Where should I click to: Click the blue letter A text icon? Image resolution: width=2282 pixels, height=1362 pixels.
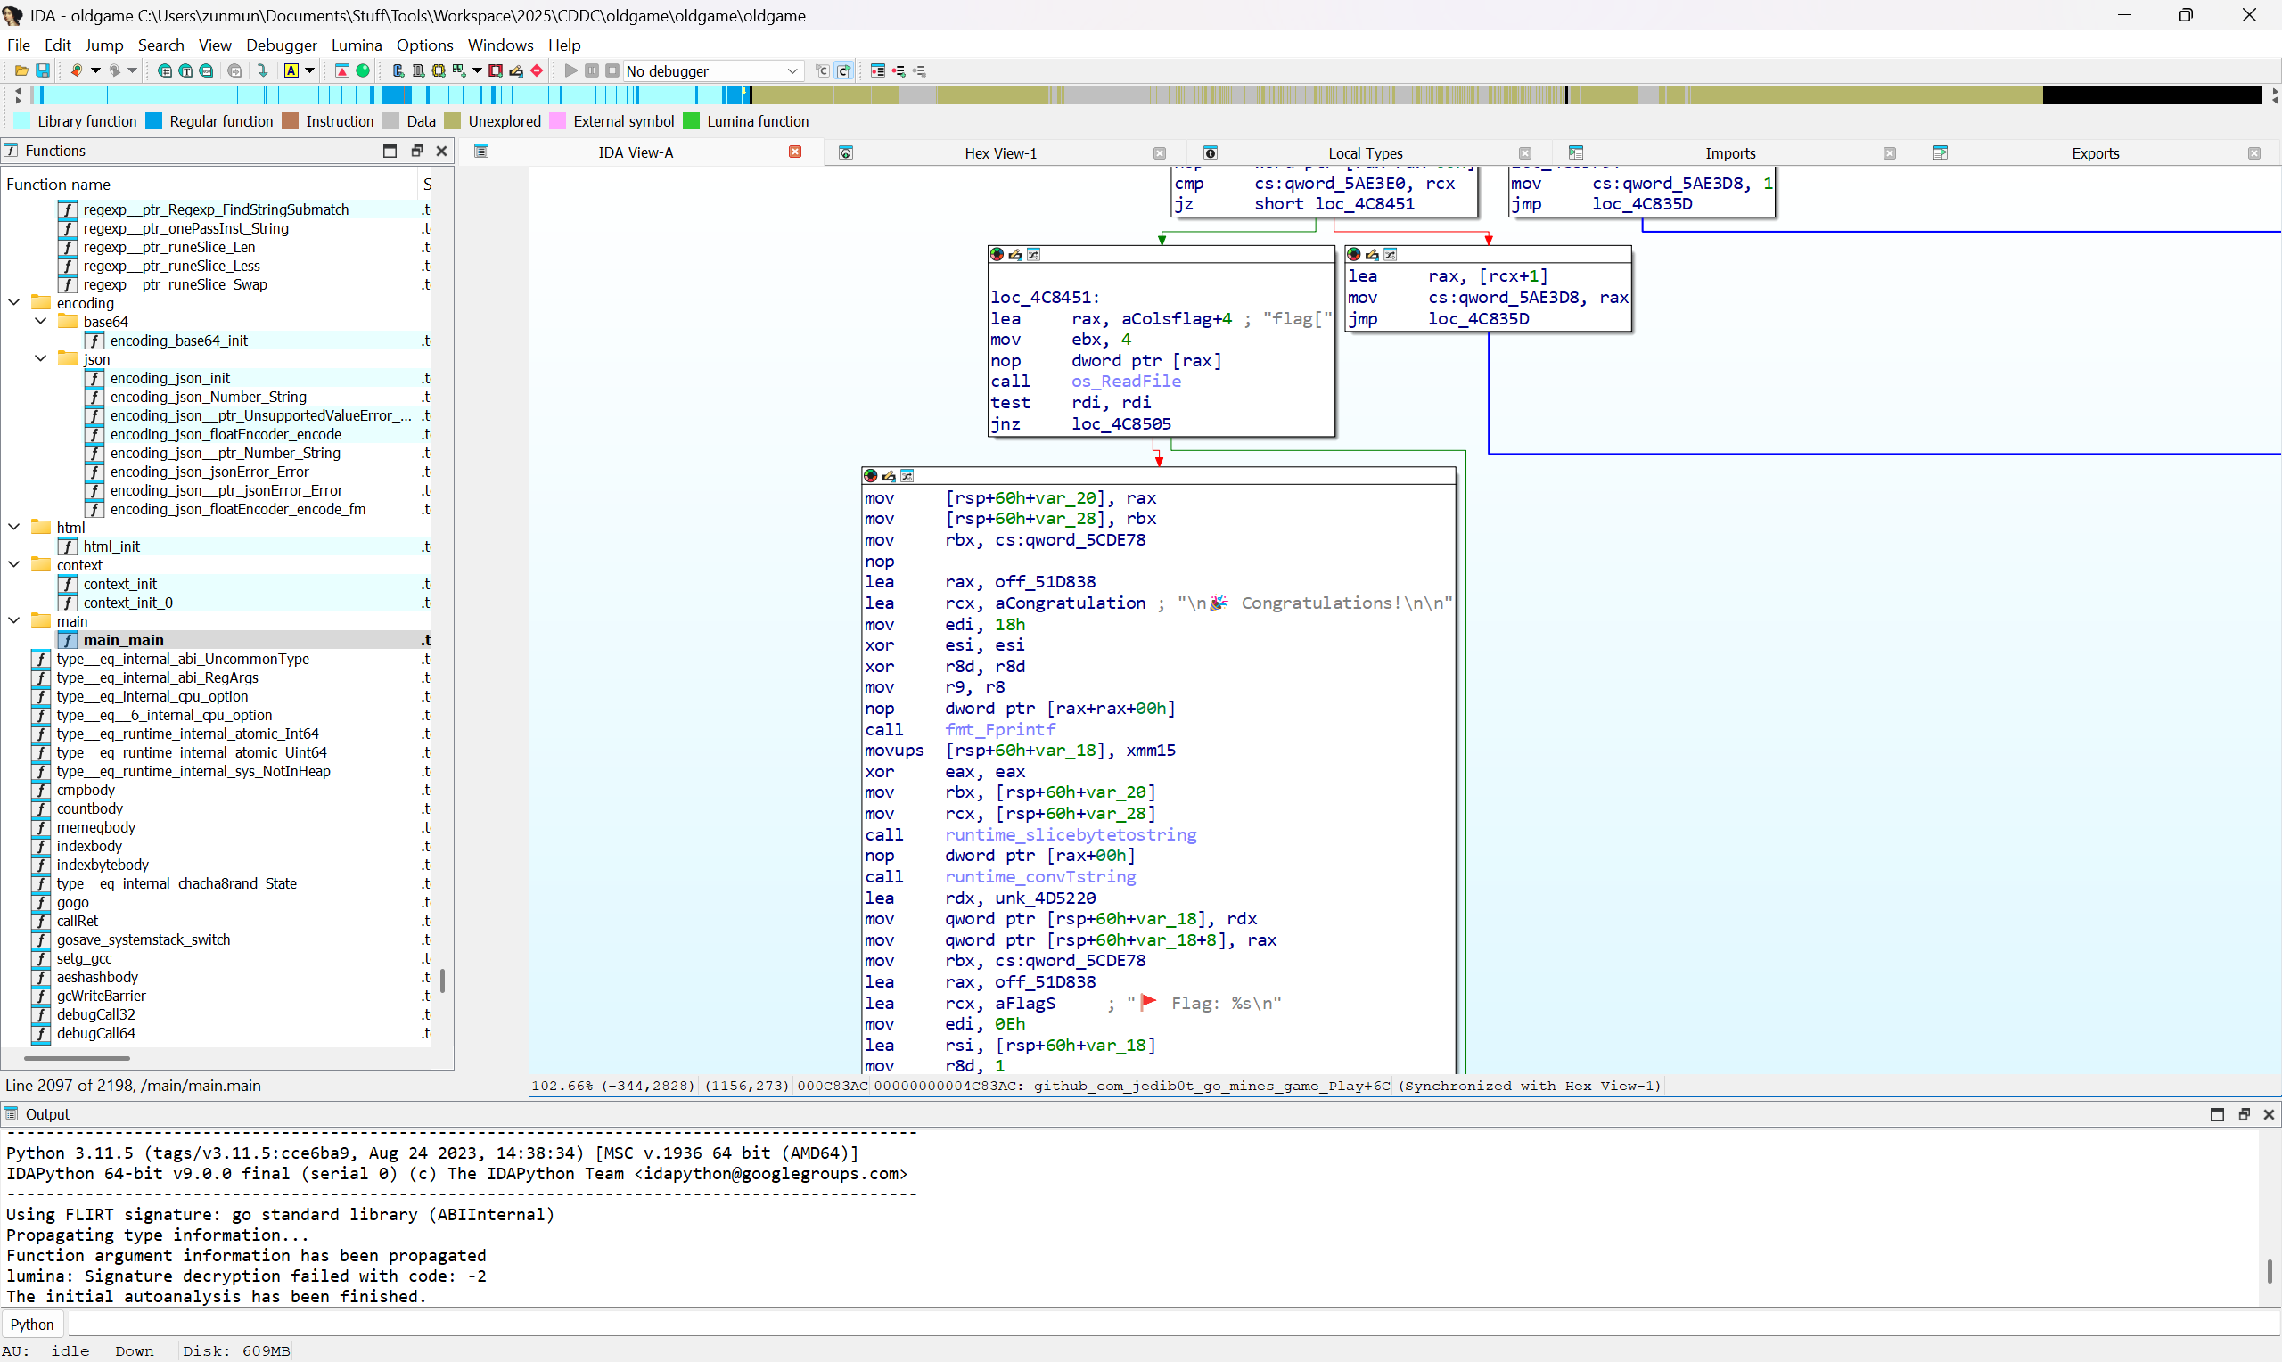click(291, 70)
